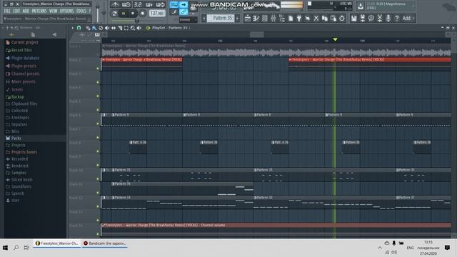The height and width of the screenshot is (257, 457).
Task: Click the Playlist horizontal scrollbar handle
Action: click(257, 34)
